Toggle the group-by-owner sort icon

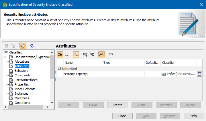pos(76,54)
